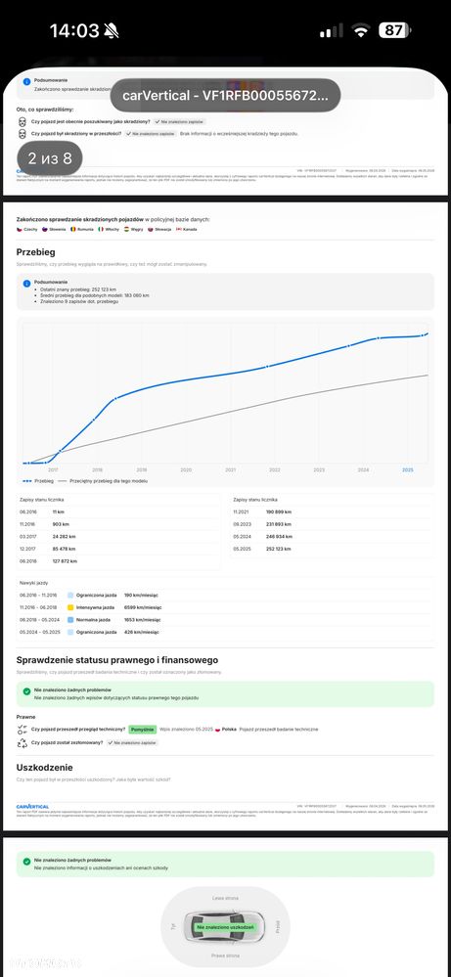The image size is (451, 977).
Task: Tap the battery level 87 indicator
Action: click(395, 30)
